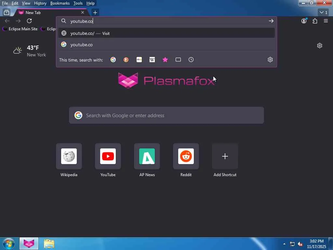Click the network tray icon
333x250 pixels.
coord(292,244)
